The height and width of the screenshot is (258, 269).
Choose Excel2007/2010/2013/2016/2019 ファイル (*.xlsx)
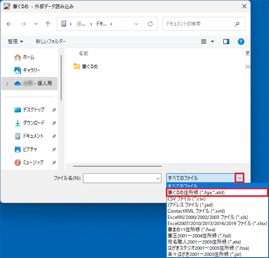[x=218, y=224]
